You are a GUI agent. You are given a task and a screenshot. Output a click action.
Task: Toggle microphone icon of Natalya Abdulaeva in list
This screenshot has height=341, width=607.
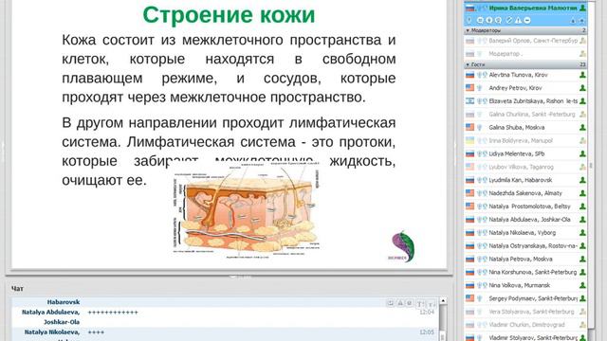coord(480,220)
